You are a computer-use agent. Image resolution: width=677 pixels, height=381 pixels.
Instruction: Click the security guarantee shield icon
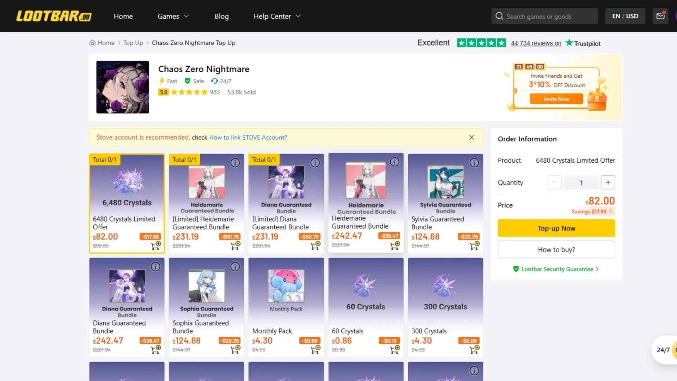point(516,269)
